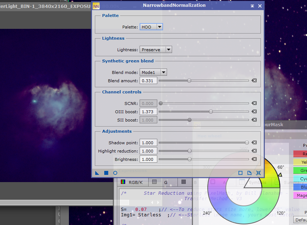Viewport: 307px width, 225px height.
Task: Click the 'Img1= Starless' expression line
Action: [x=141, y=215]
